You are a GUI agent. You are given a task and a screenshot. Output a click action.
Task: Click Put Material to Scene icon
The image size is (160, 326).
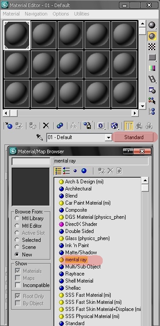[19, 126]
